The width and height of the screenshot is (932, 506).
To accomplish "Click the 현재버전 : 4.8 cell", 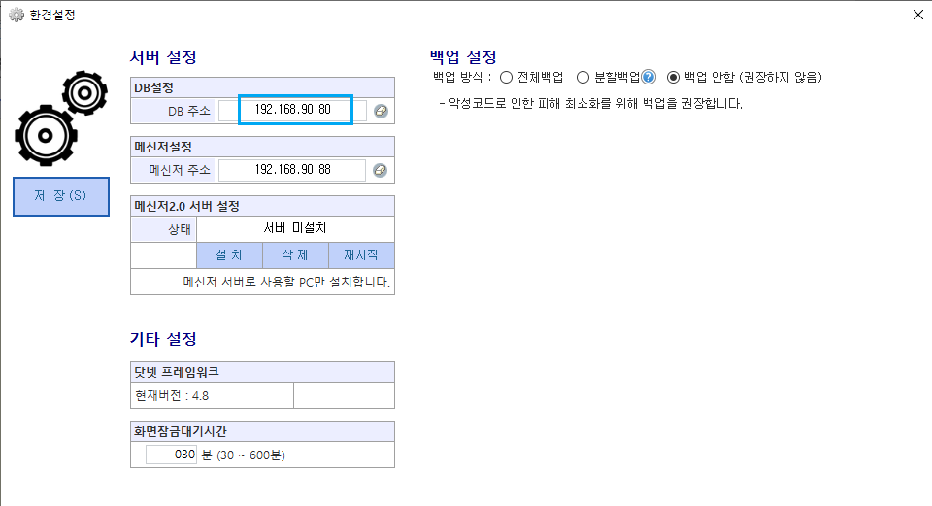I will [x=213, y=395].
